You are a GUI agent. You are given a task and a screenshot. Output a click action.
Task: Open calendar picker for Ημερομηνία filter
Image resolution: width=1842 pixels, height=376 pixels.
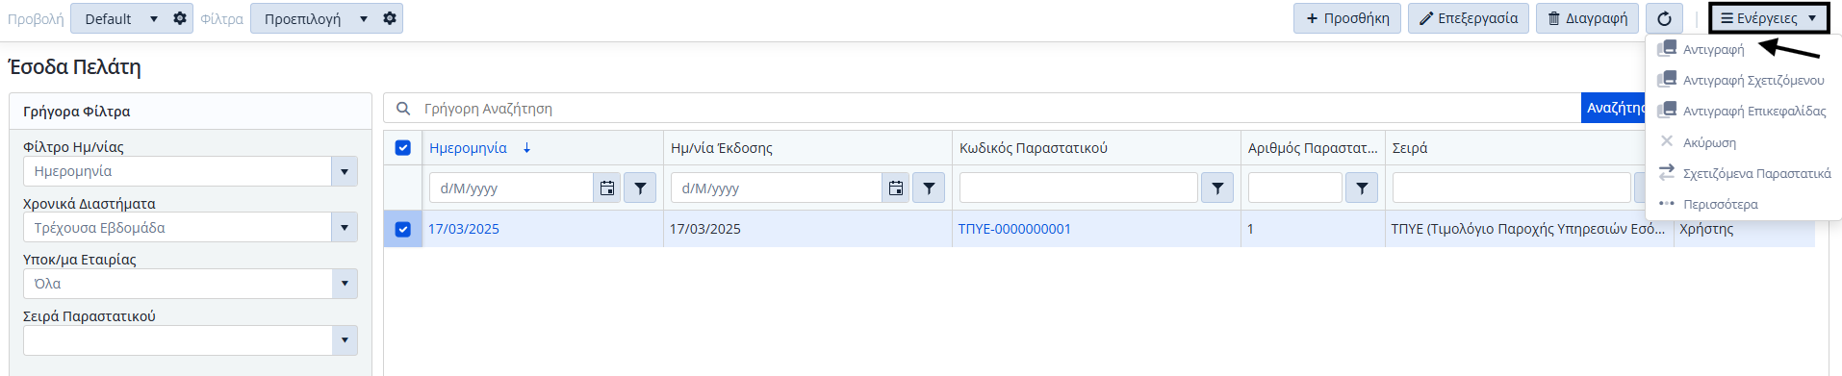coord(607,188)
